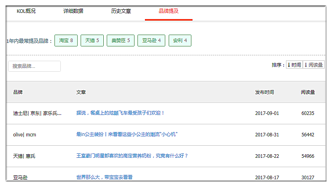Switch to the KOL概况 tab
Screen dimensions: 332x187
tap(26, 11)
